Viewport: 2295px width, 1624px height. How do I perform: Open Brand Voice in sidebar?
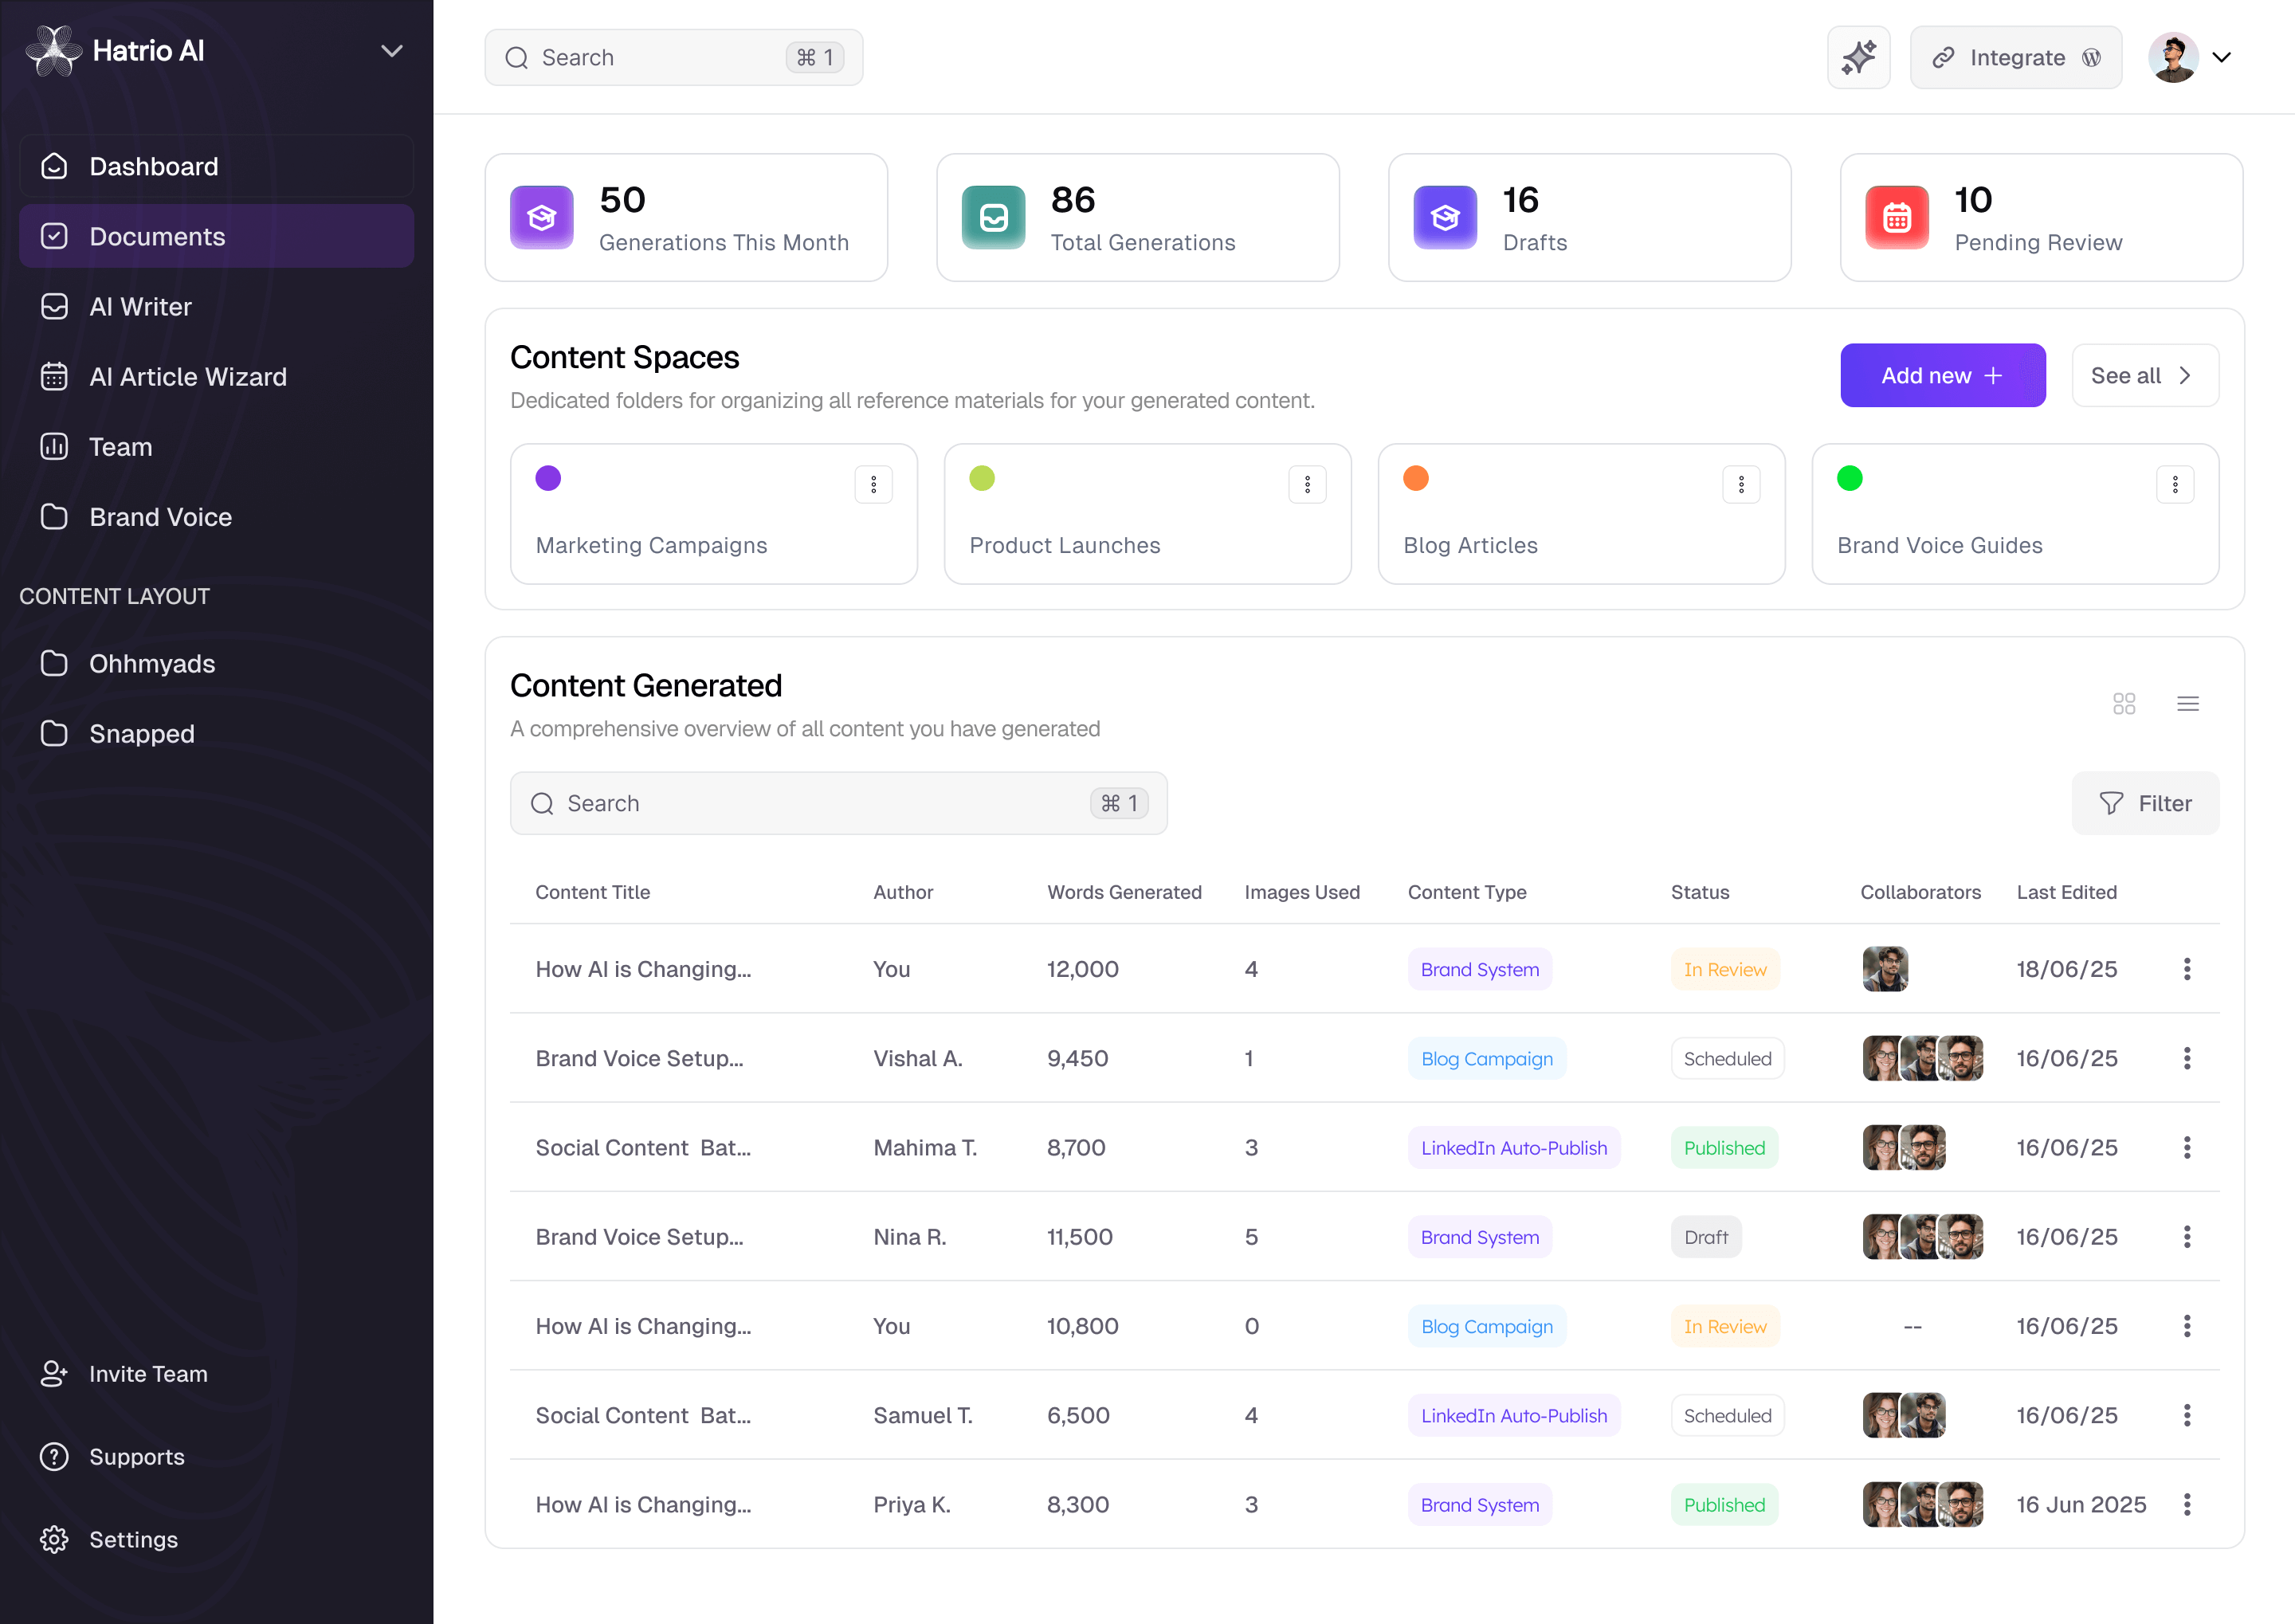pyautogui.click(x=160, y=516)
